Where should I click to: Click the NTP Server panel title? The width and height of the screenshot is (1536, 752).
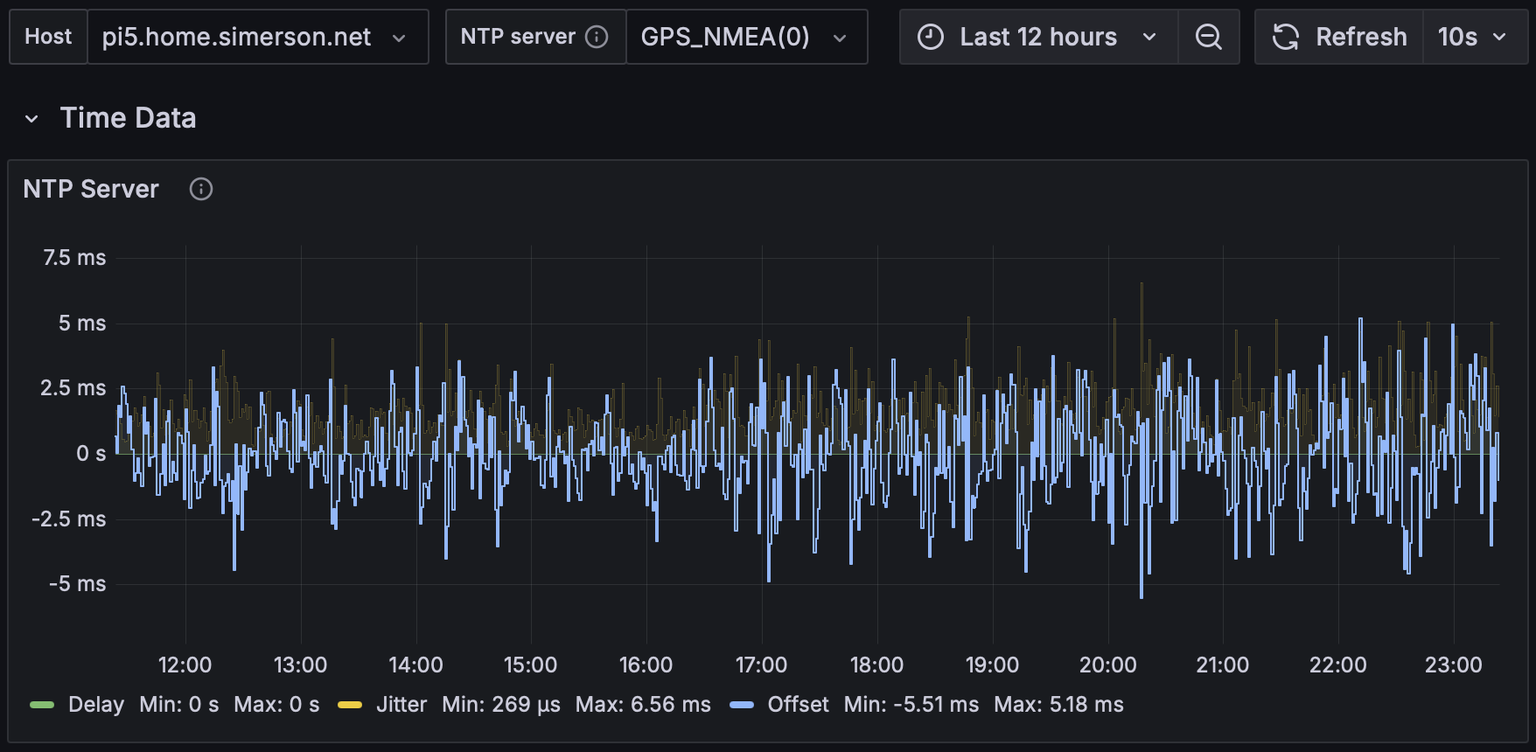[x=91, y=189]
